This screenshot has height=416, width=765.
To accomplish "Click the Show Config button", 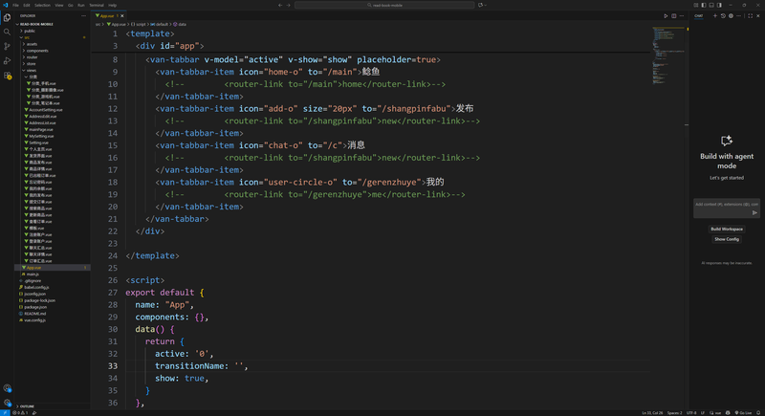I will (x=726, y=239).
